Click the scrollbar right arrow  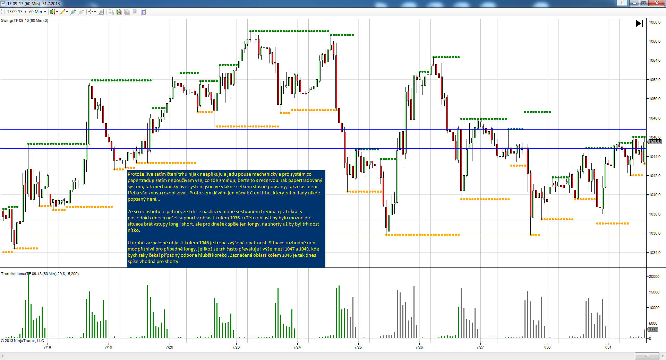click(663, 356)
